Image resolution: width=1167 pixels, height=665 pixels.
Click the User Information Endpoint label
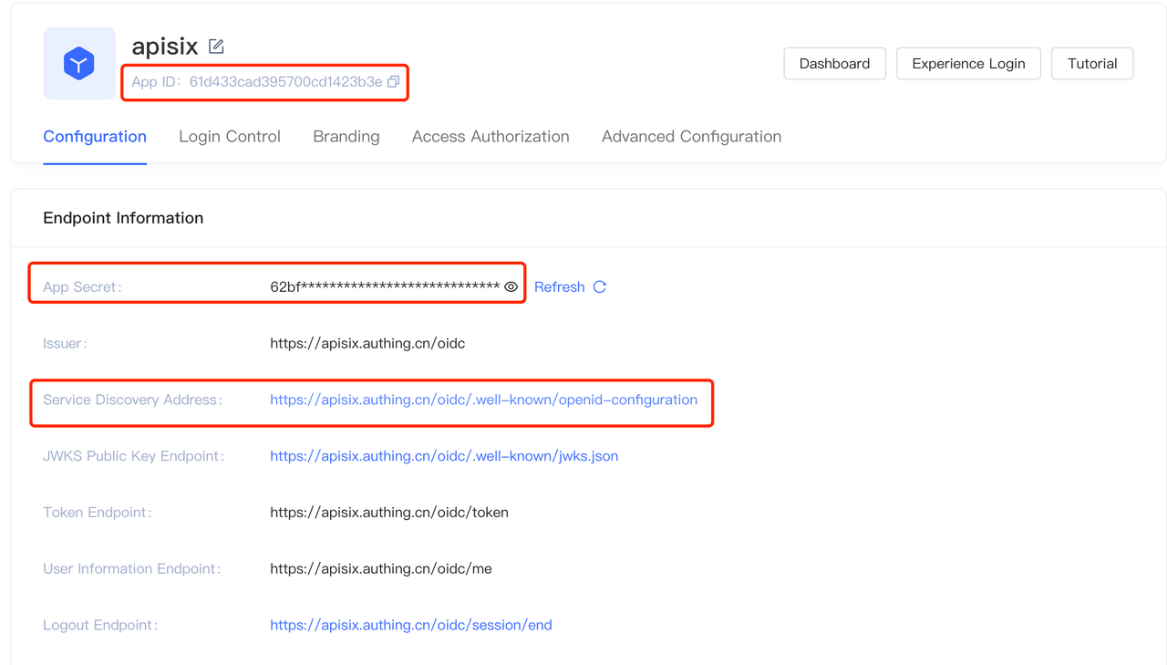tap(132, 568)
